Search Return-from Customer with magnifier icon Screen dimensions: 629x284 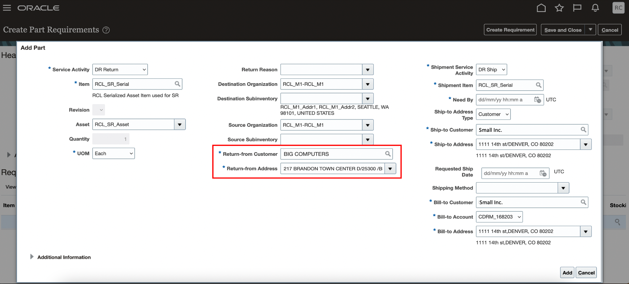(388, 154)
